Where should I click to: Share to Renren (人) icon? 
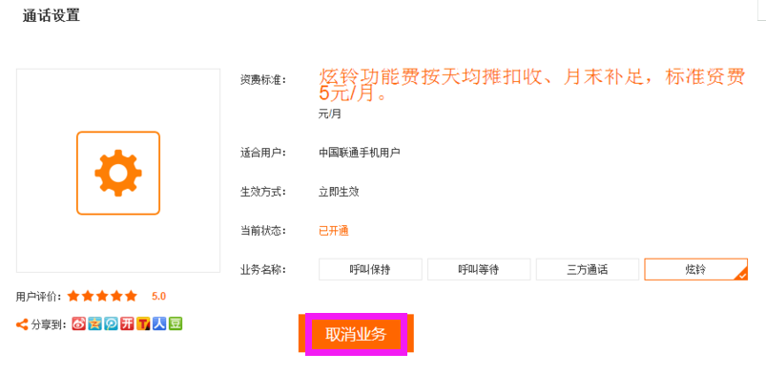pyautogui.click(x=159, y=323)
